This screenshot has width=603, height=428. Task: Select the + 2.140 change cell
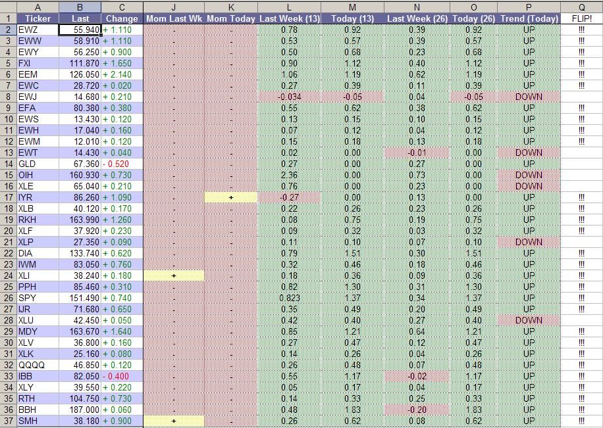tap(122, 74)
